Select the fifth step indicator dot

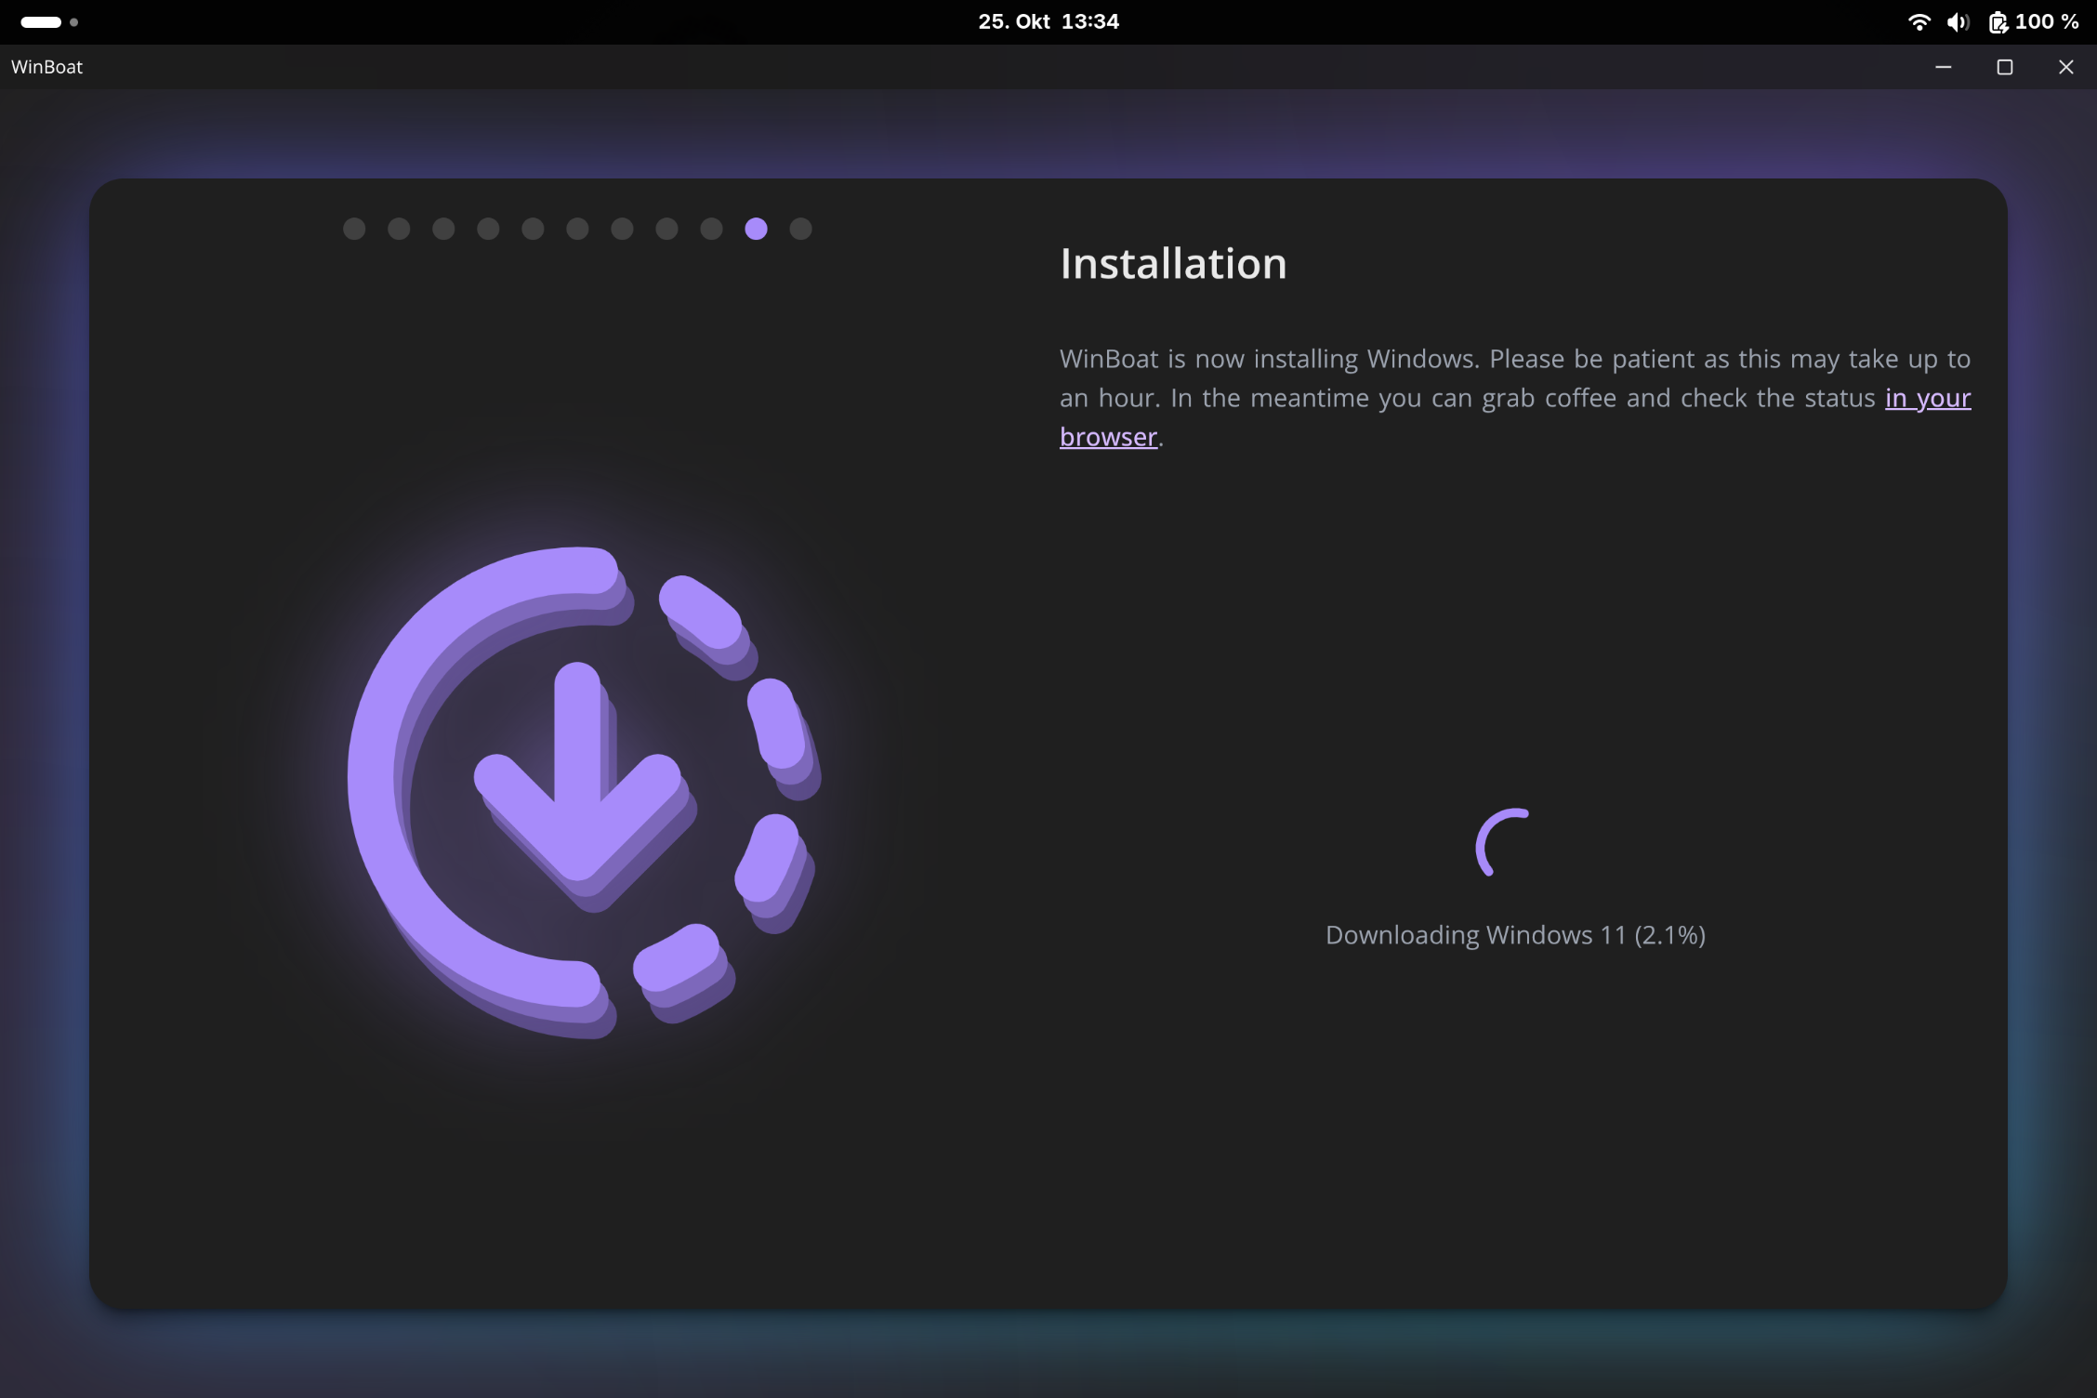(533, 229)
